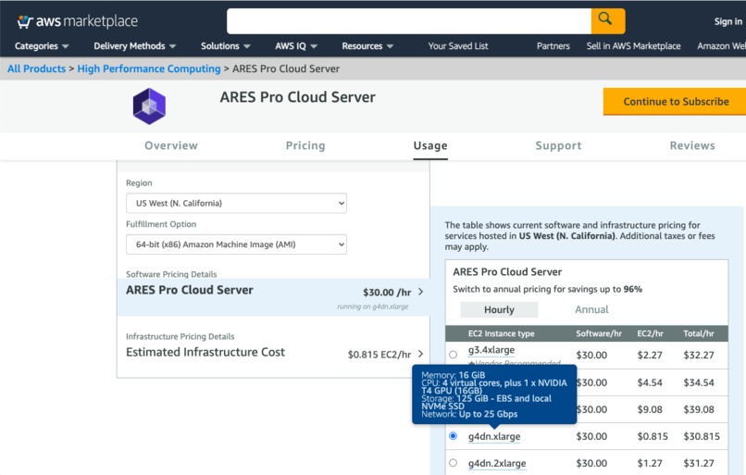Click Sell in AWS Marketplace
This screenshot has width=746, height=475.
tap(633, 46)
